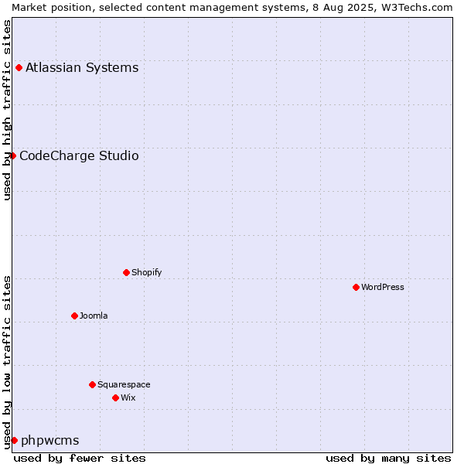
Task: Select the 'Atlassian Systems' label
Action: 82,68
